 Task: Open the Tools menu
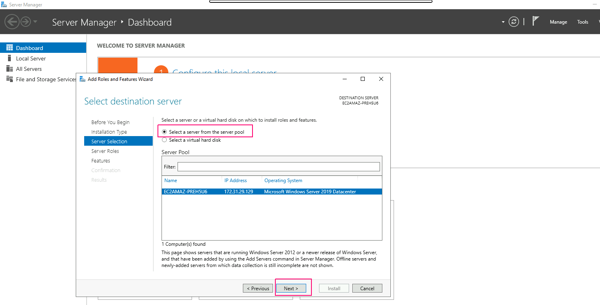point(583,22)
